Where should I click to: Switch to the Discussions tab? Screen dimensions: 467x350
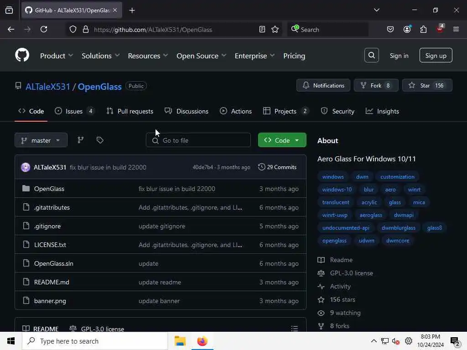[187, 111]
